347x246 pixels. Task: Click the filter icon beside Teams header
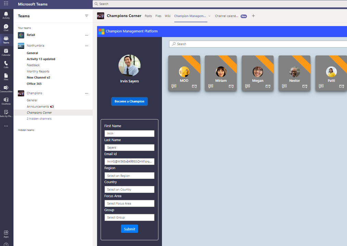(86, 16)
